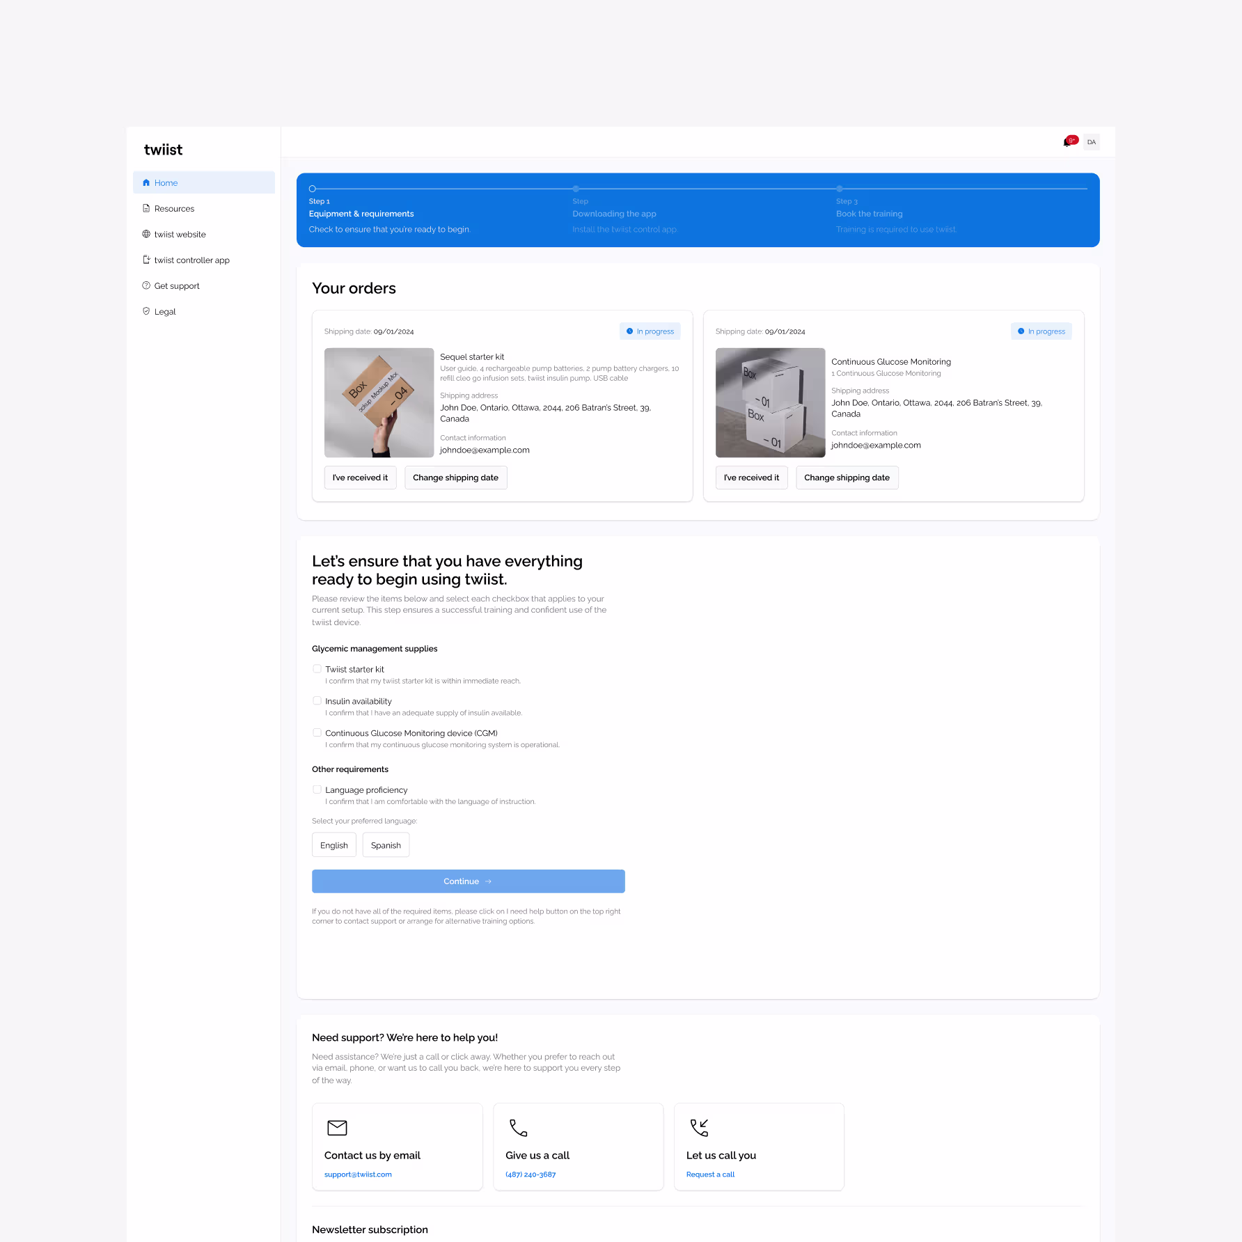Select Step 3 Book the training
This screenshot has width=1242, height=1242.
point(869,214)
